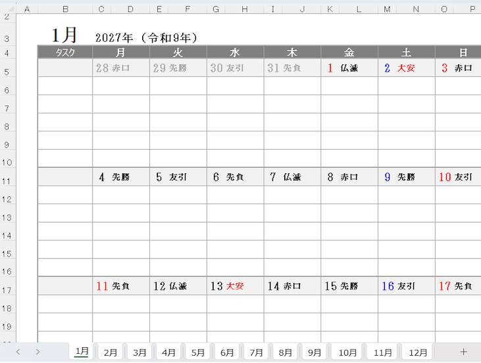
Task: Select column K header
Action: coord(330,9)
